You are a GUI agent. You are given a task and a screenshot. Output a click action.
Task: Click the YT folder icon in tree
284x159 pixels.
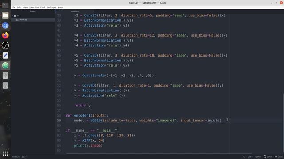pyautogui.click(x=15, y=16)
